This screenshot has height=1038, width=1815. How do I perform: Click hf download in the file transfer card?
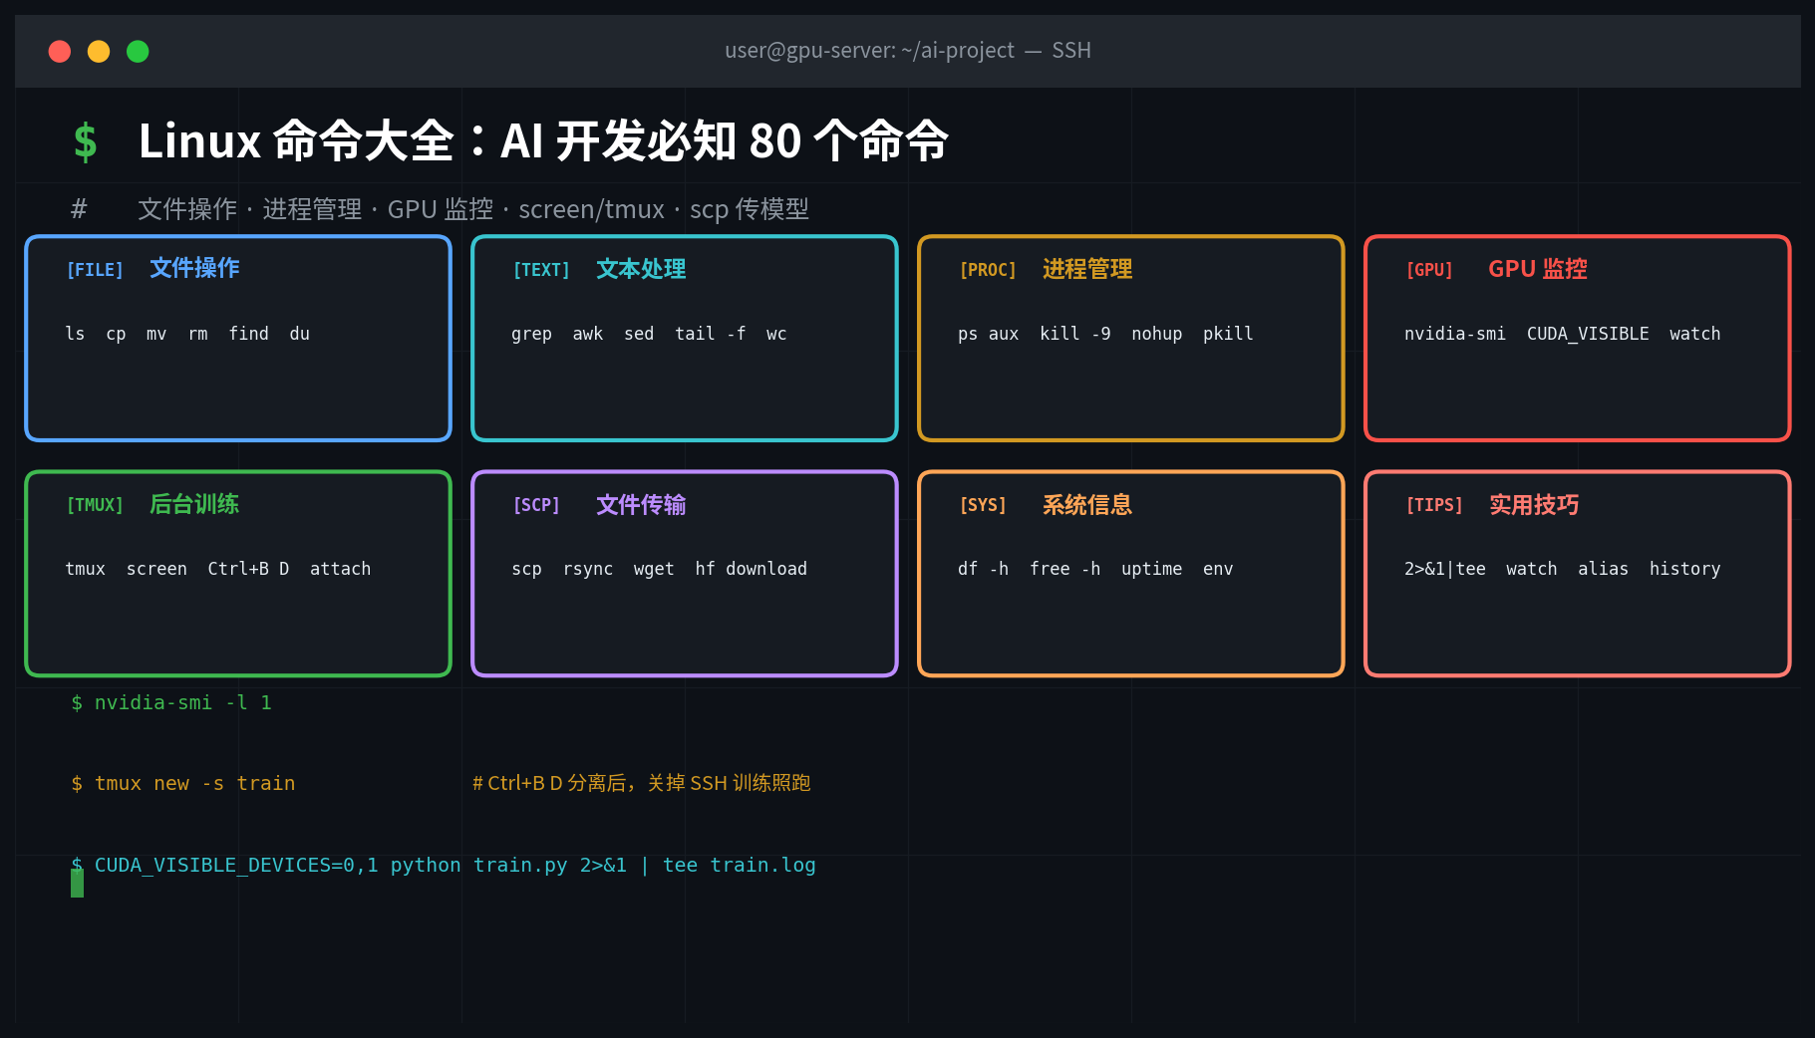pos(752,569)
